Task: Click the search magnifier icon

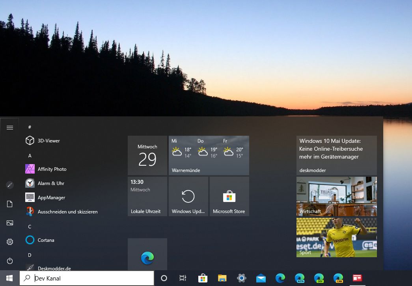Action: (x=27, y=278)
